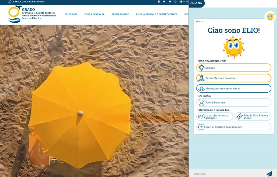The height and width of the screenshot is (177, 277).
Task: Open the Food & Beverage menu
Action: (x=94, y=14)
